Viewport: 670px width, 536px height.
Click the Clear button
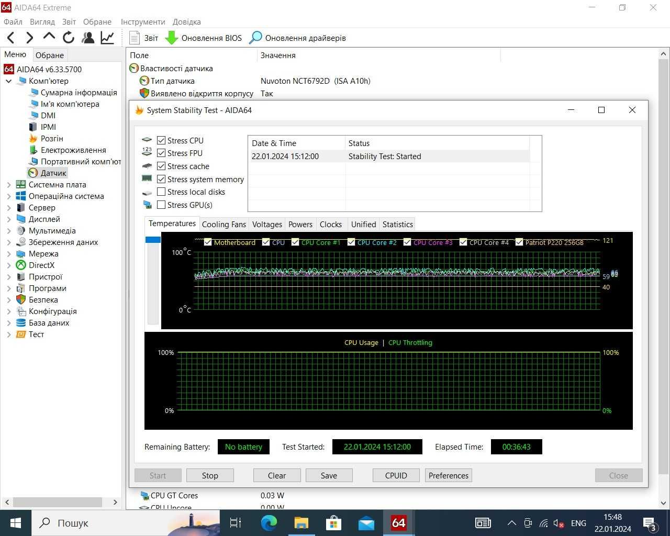coord(277,475)
